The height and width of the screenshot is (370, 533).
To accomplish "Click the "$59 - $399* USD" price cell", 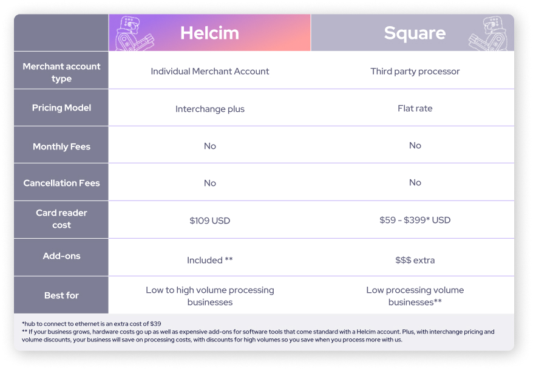I will pyautogui.click(x=415, y=220).
